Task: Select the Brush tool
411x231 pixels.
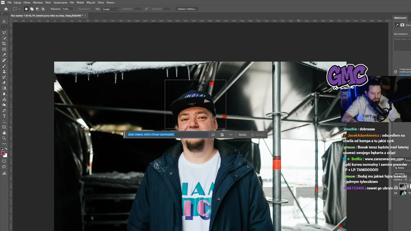Action: coord(4,66)
